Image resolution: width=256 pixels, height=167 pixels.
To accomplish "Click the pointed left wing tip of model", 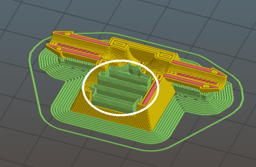I will [x=49, y=45].
